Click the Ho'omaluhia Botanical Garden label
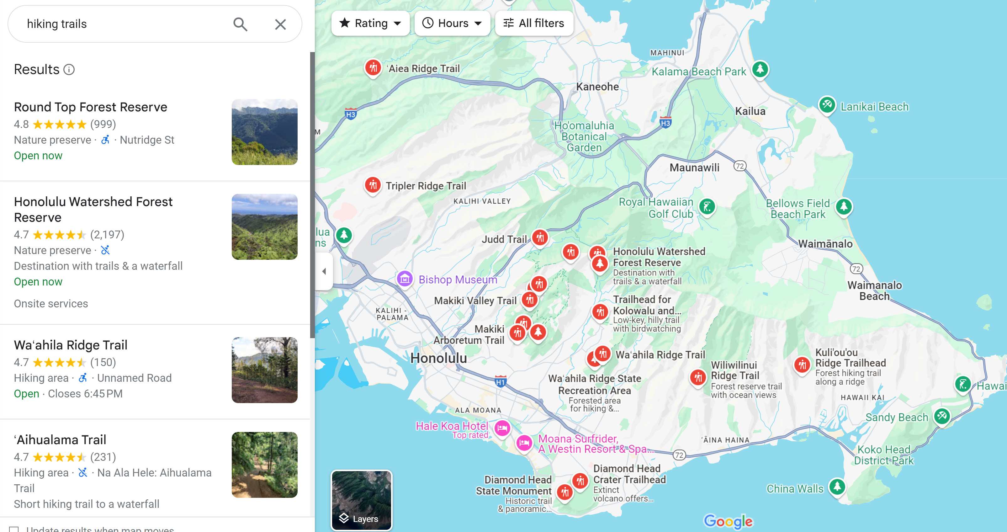Screen dimensions: 1007x532 pyautogui.click(x=584, y=136)
